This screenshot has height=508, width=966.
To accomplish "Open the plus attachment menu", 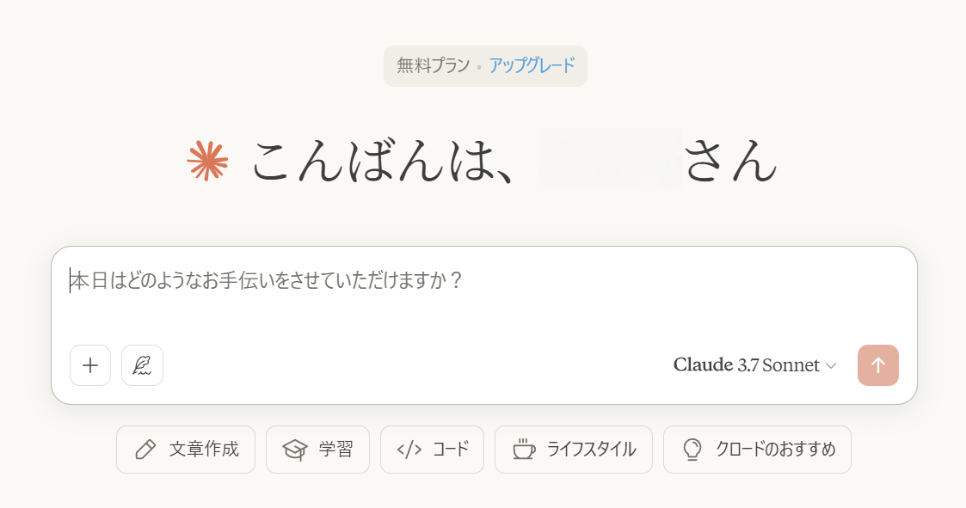I will pos(90,365).
